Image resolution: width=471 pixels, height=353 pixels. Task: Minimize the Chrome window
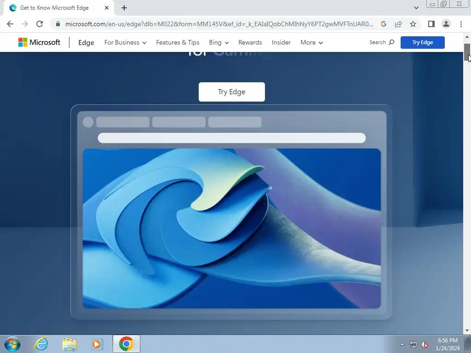tap(432, 4)
